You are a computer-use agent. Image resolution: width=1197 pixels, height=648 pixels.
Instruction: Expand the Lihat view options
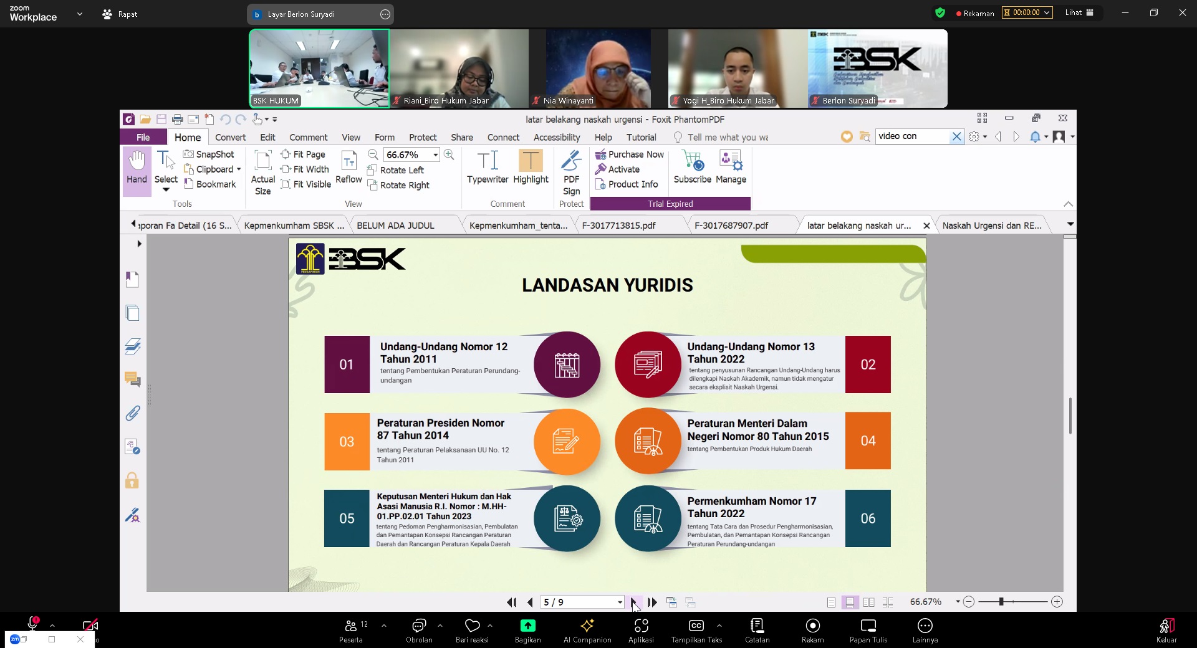[1079, 12]
